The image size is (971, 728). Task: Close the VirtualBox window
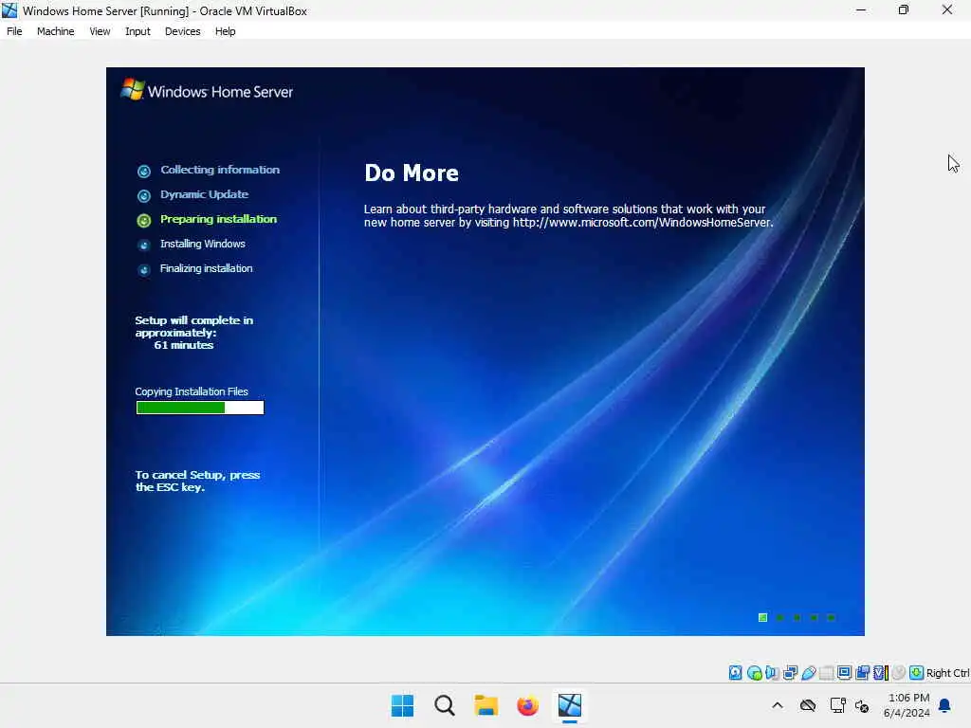(947, 9)
